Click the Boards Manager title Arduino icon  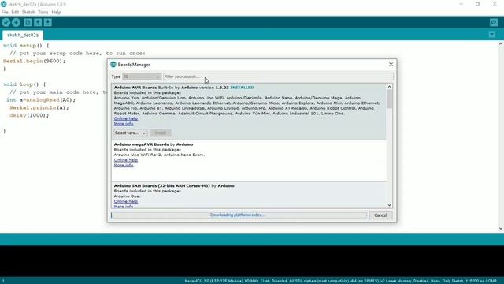click(113, 65)
